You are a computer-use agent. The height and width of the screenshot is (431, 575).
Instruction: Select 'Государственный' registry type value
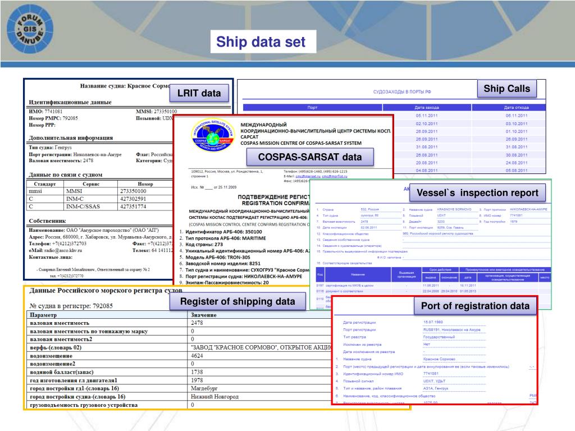(x=439, y=337)
